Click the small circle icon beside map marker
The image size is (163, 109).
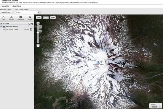[101, 62]
